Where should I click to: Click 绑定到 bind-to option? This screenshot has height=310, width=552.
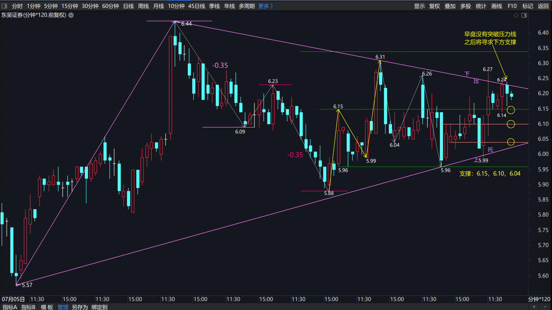(x=99, y=307)
